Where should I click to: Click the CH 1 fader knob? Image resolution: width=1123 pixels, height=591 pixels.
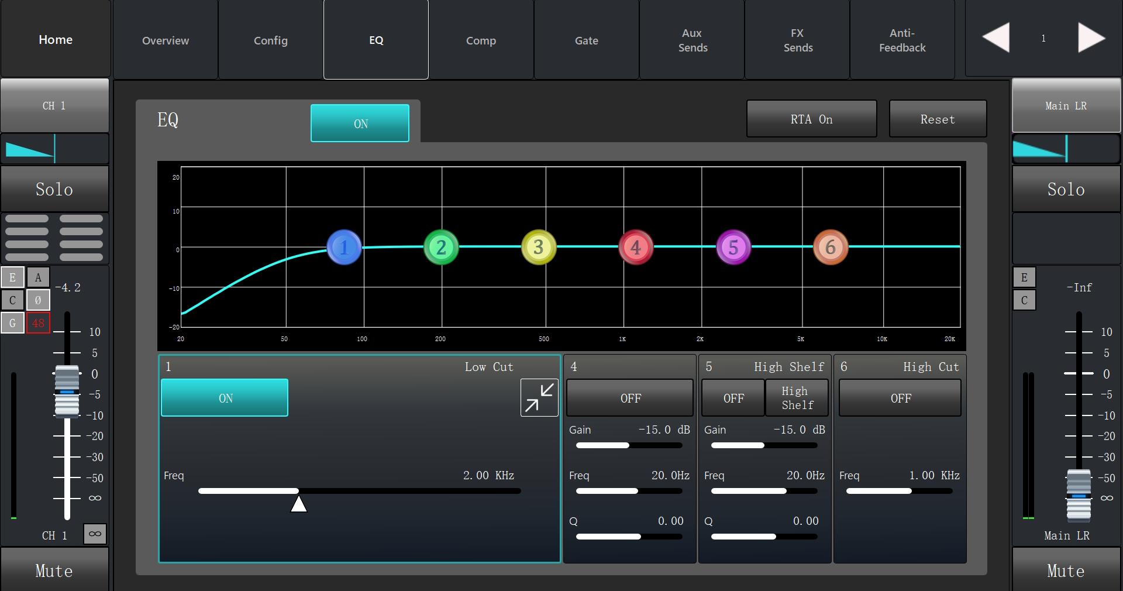click(x=67, y=391)
